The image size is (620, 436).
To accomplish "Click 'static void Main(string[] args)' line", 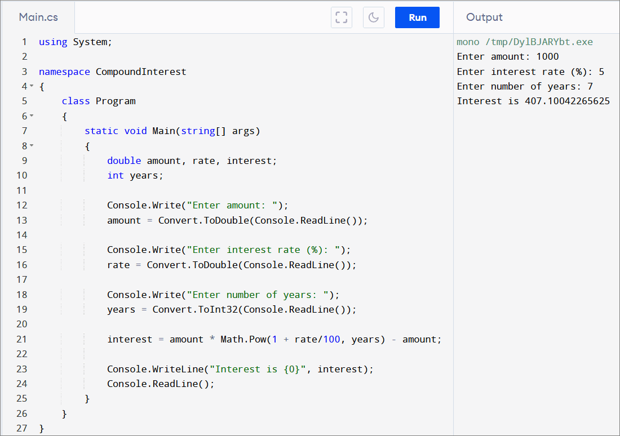I will 172,131.
